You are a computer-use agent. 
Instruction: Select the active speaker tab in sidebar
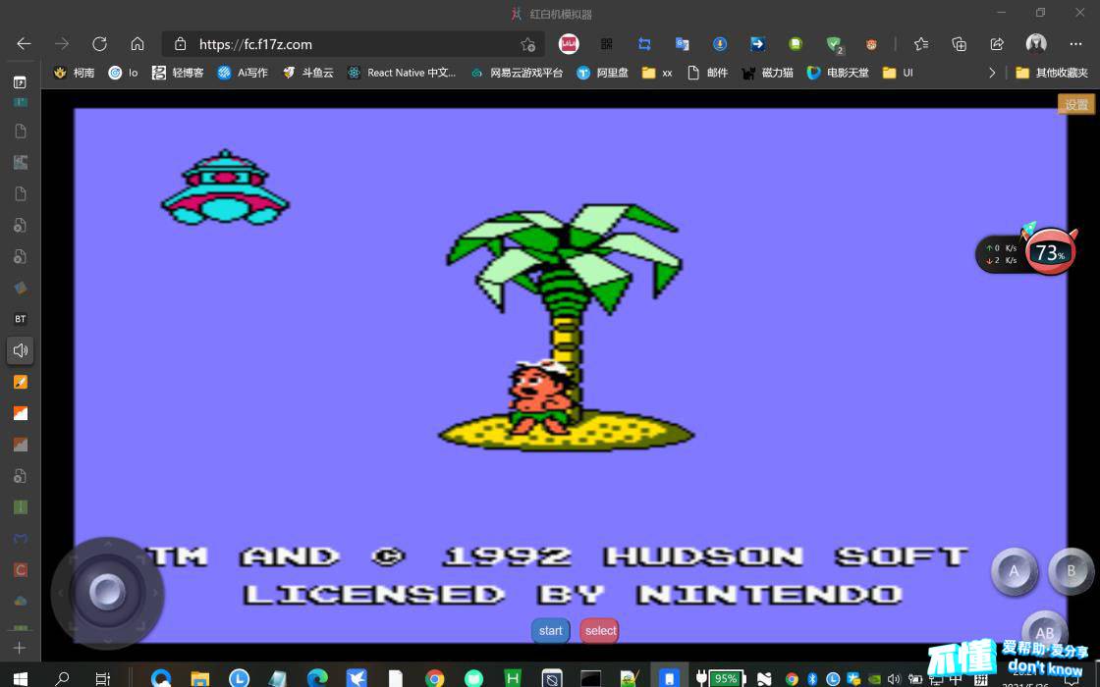pos(21,349)
